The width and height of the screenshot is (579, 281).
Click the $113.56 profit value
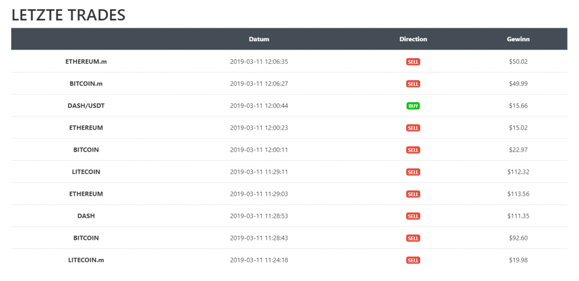(518, 194)
